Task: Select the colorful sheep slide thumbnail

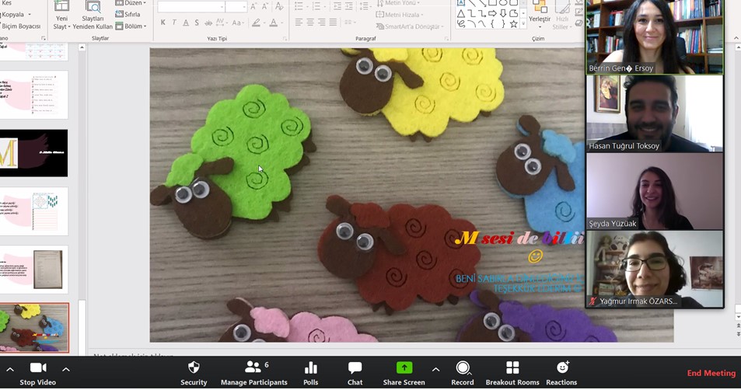Action: click(x=34, y=327)
